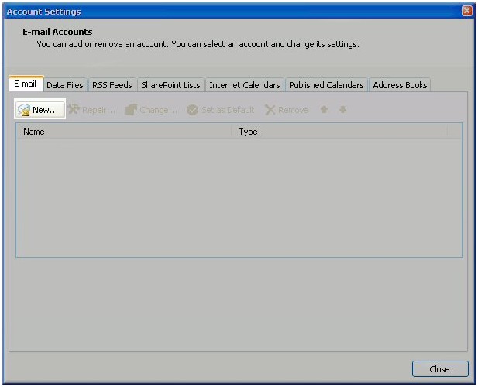This screenshot has width=478, height=387.
Task: Show the Published Calendars tab
Action: click(326, 85)
